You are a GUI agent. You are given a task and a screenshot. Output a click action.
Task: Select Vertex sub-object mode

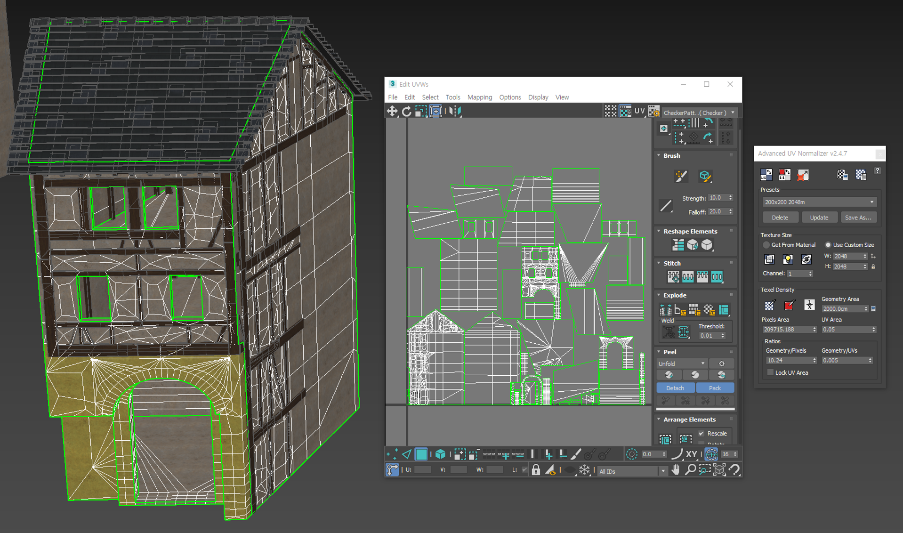tap(391, 454)
